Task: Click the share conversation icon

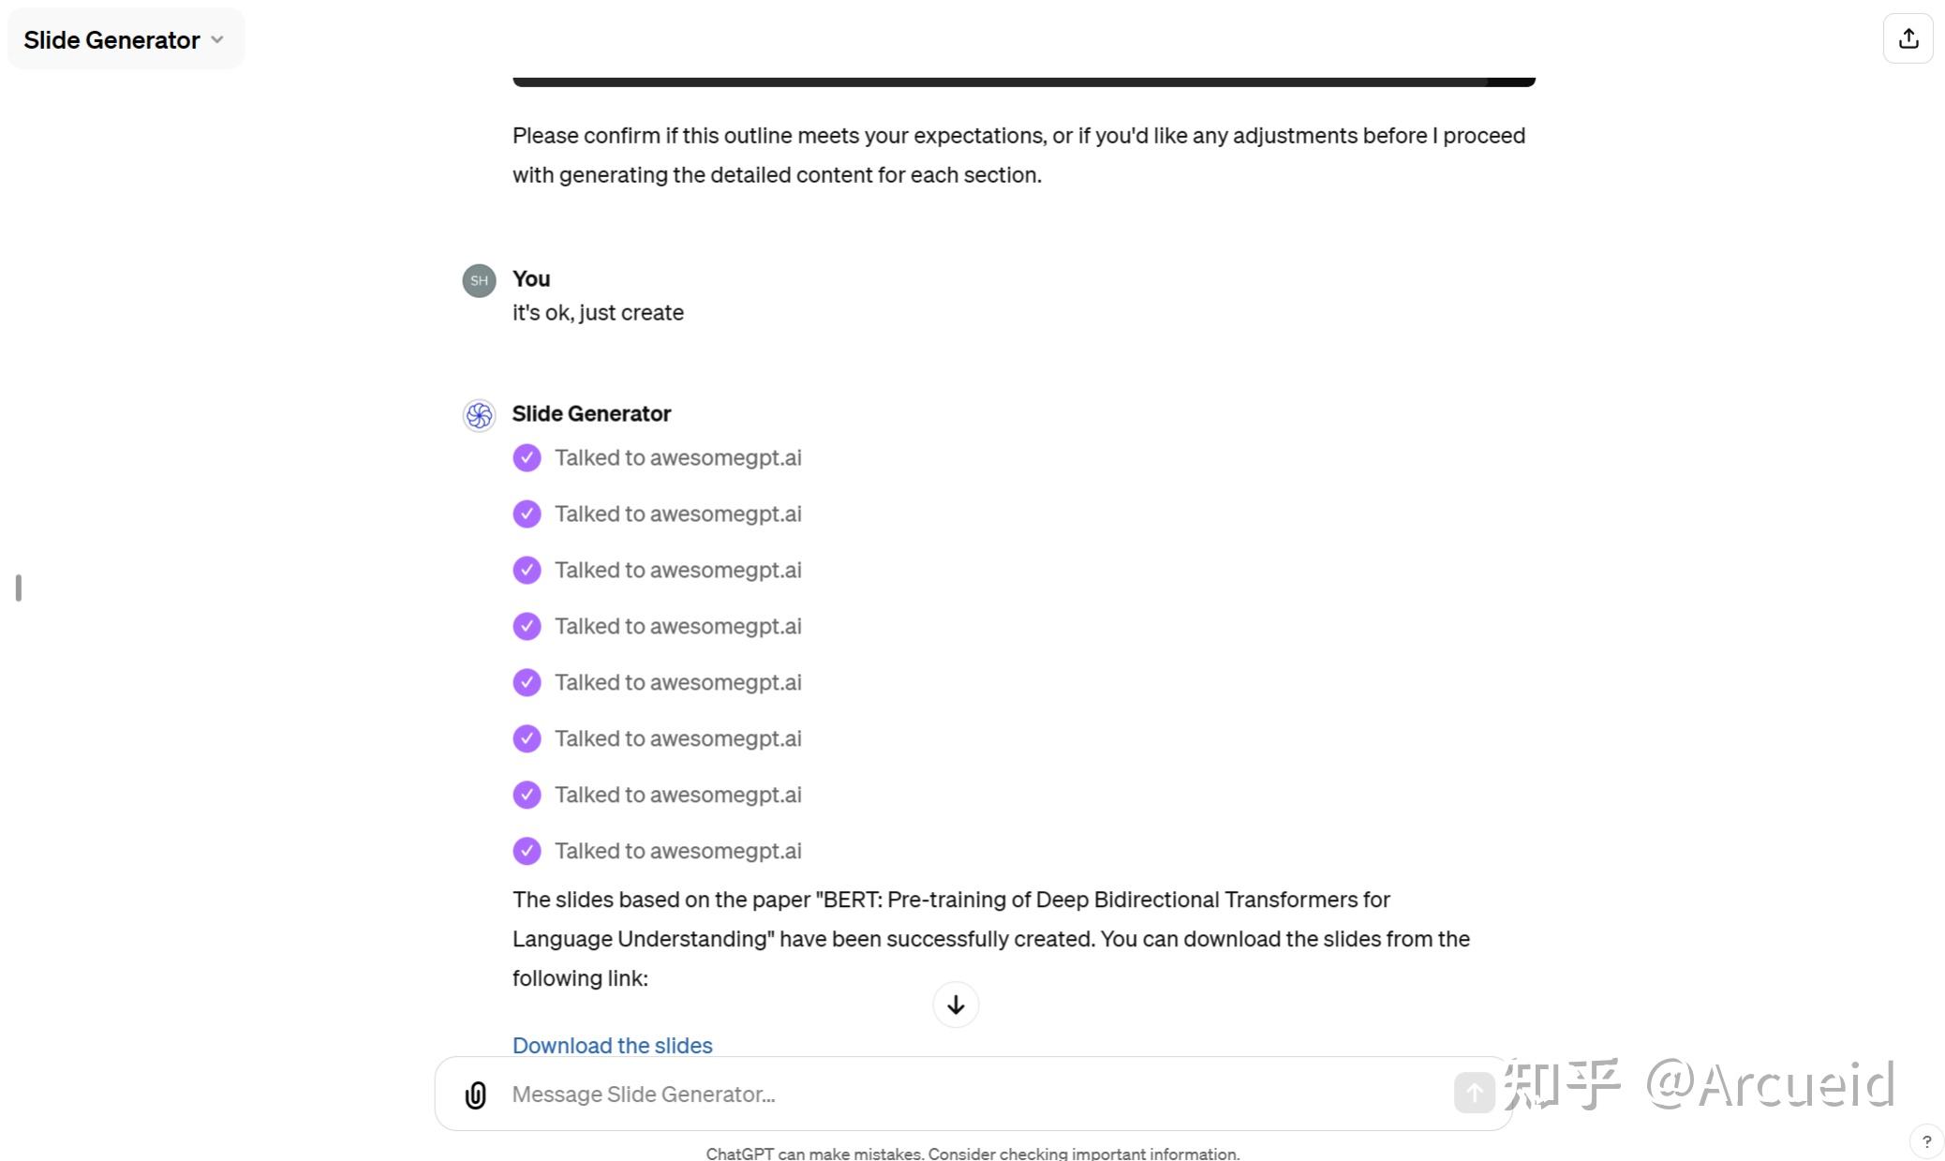Action: [1908, 37]
